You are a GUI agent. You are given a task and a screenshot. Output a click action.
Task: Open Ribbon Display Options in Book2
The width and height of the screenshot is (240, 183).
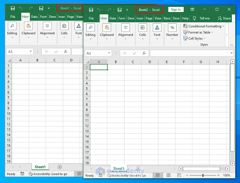pos(192,9)
